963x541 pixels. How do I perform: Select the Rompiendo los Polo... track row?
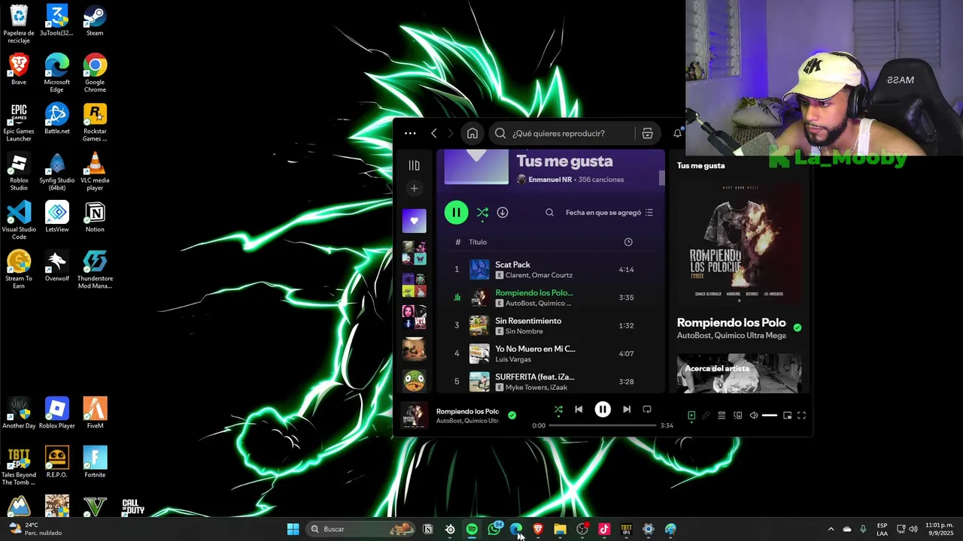550,298
